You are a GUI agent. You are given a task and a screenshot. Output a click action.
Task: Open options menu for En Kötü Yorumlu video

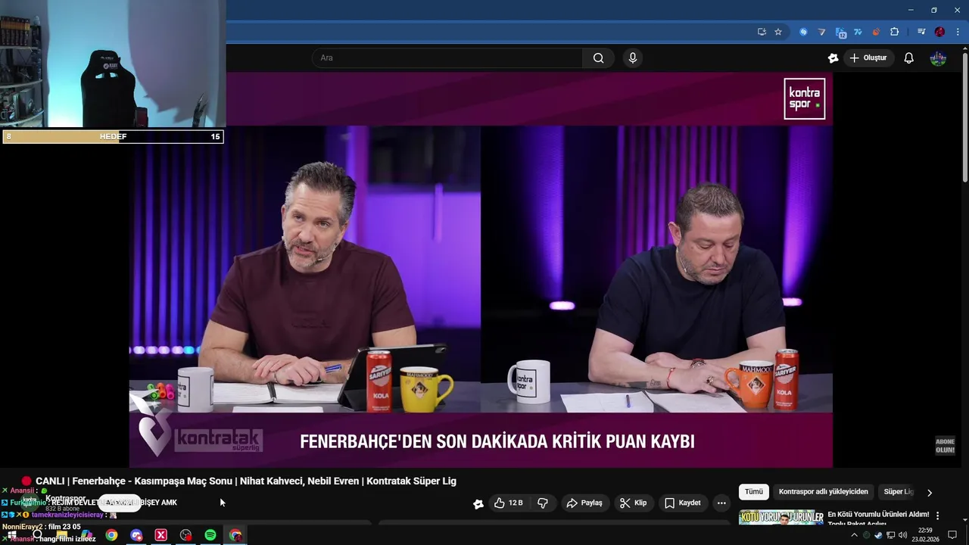point(938,515)
